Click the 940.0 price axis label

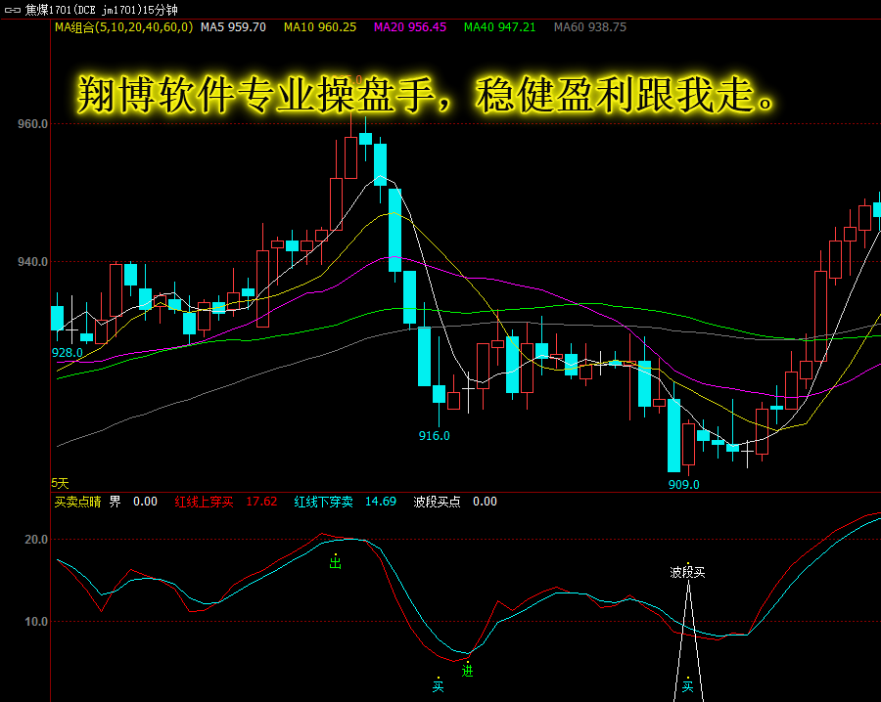pos(32,262)
